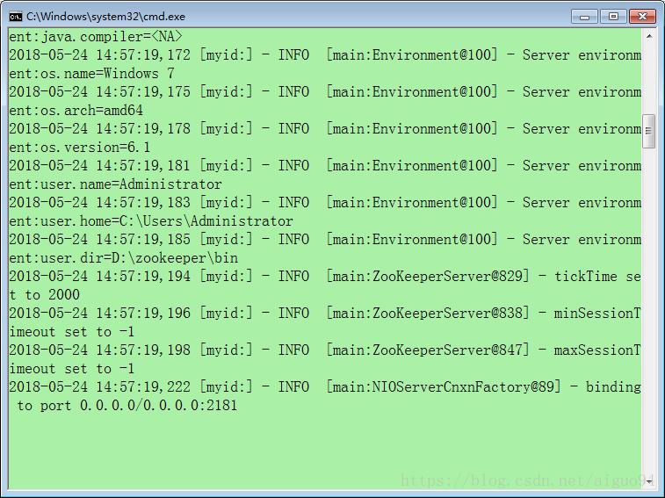Click the os.arch=amd64 text
The image size is (665, 498).
[x=76, y=111]
